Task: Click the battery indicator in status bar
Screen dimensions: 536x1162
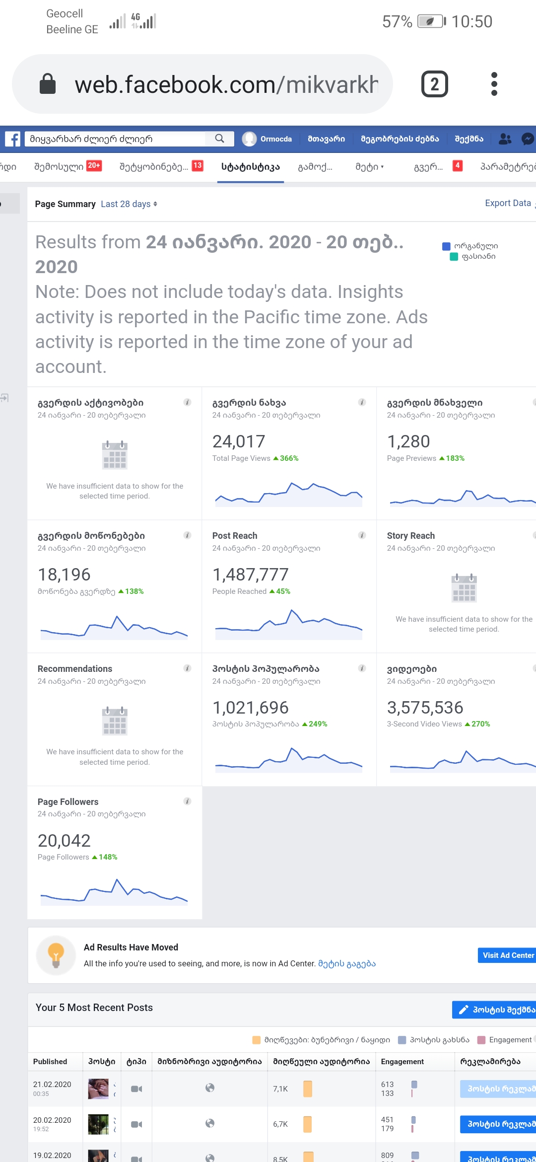Action: pos(431,21)
